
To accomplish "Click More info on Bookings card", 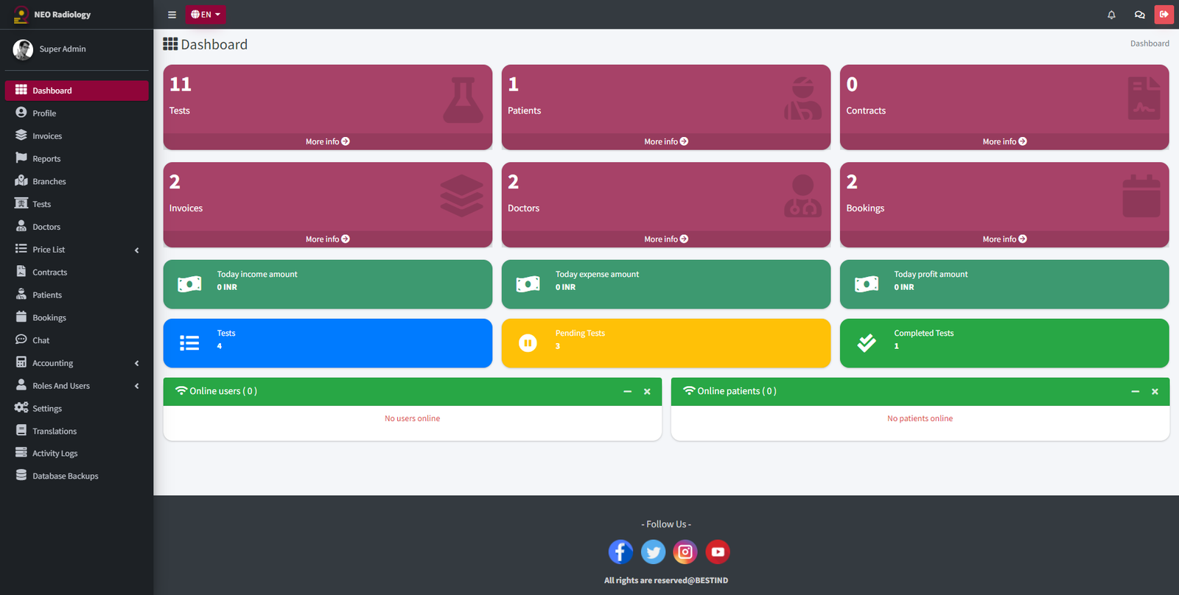I will pyautogui.click(x=1004, y=239).
